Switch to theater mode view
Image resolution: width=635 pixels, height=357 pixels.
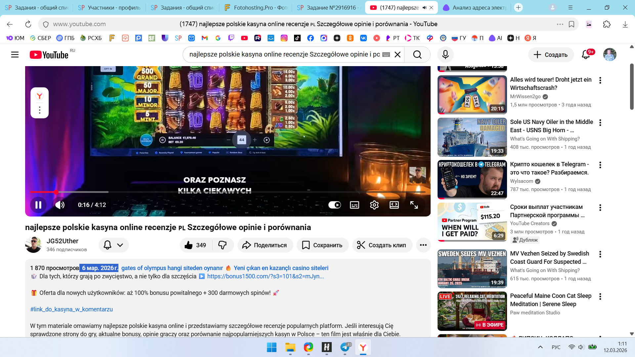394,205
